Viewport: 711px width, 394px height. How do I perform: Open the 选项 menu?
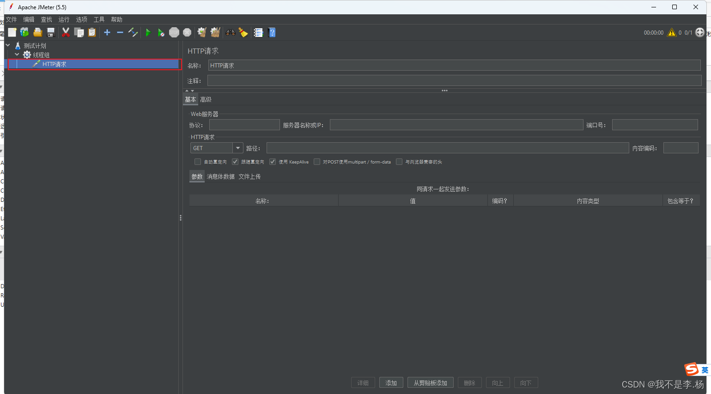click(81, 19)
